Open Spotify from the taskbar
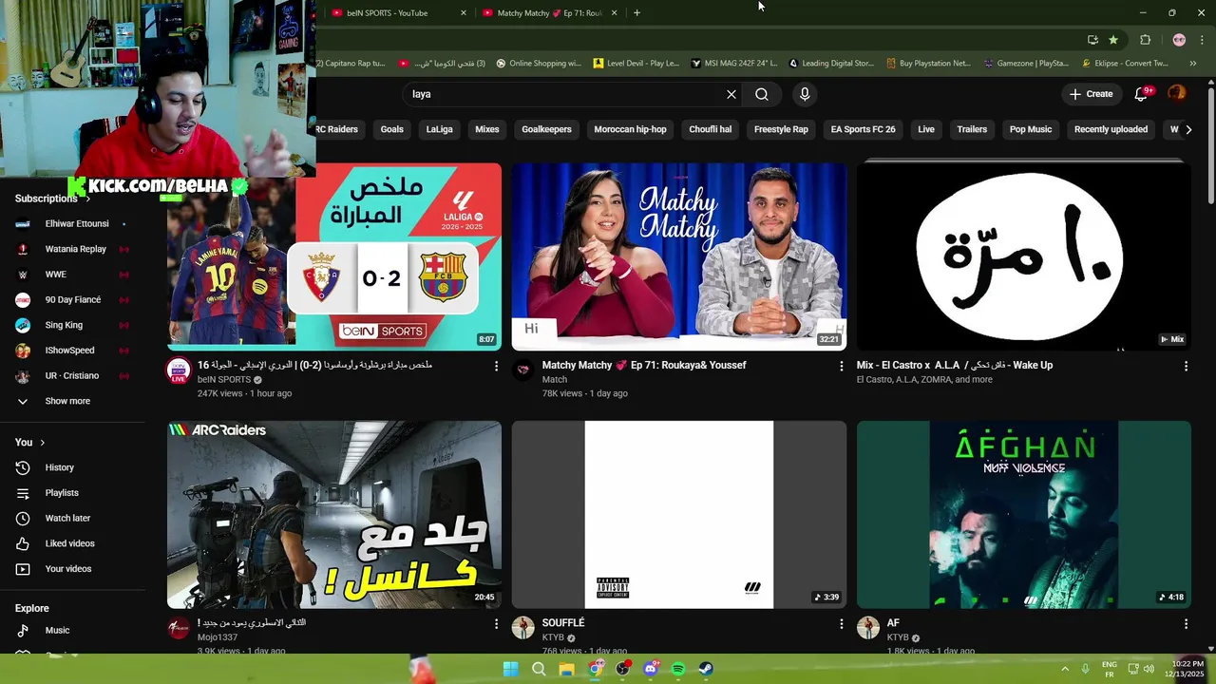 click(678, 669)
